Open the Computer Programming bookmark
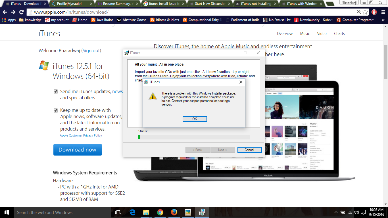Viewport: 388px width, 218px height. pos(356,20)
